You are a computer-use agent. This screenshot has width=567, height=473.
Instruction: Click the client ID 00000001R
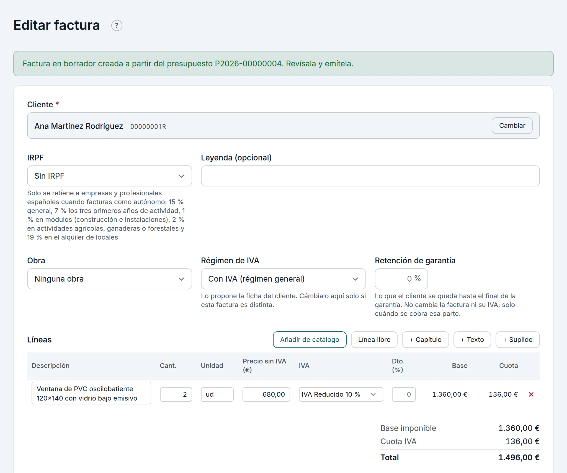[148, 127]
